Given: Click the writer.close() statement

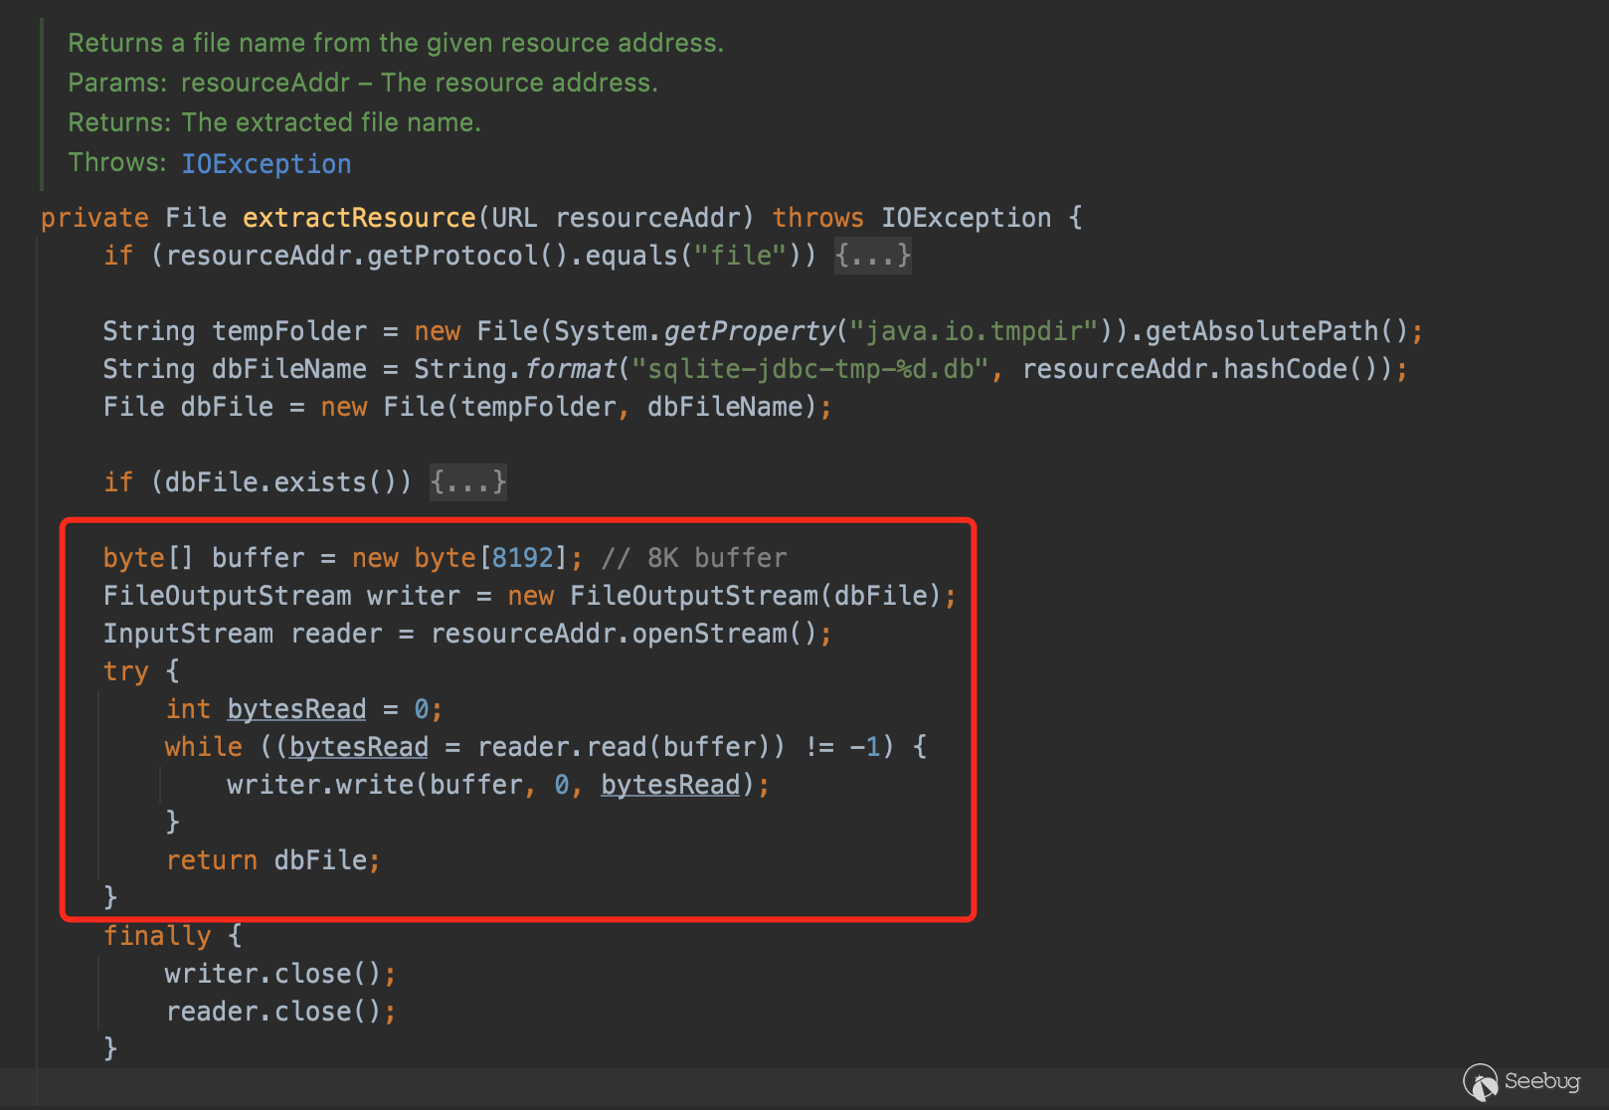Looking at the screenshot, I should pos(281,974).
